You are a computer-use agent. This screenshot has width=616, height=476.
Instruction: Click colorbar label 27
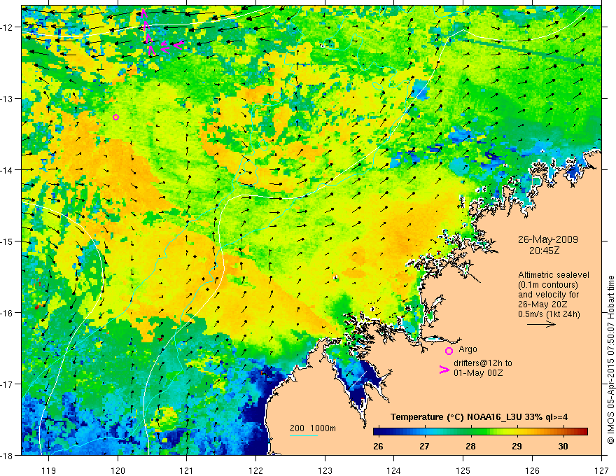424,447
